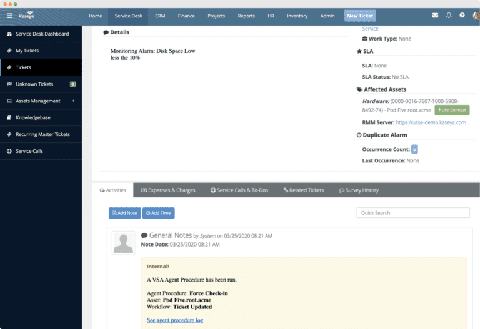
Task: Open the mail envelope icon
Action: click(435, 15)
